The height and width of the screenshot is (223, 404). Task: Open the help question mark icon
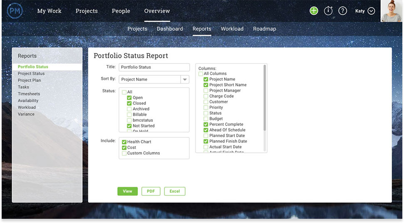point(343,11)
